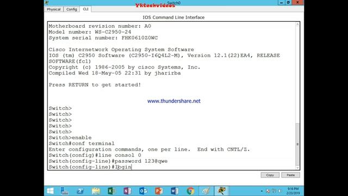The height and width of the screenshot is (196, 348).
Task: Click the 'Enter configuration commands' line
Action: (150, 150)
